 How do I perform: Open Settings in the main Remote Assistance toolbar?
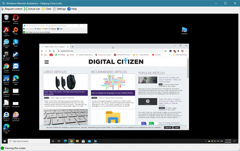59,9
